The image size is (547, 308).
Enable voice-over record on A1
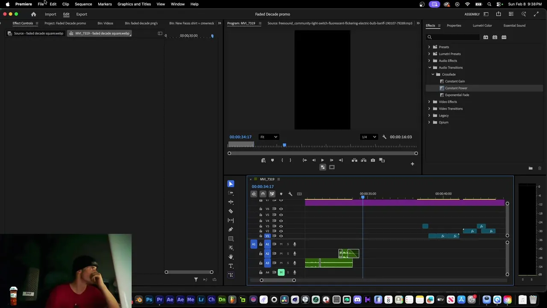point(294,244)
